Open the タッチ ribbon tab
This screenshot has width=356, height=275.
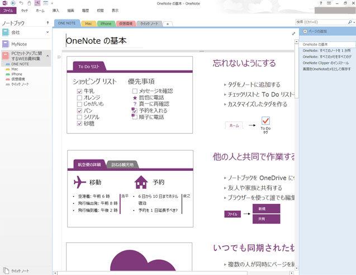[x=24, y=11]
